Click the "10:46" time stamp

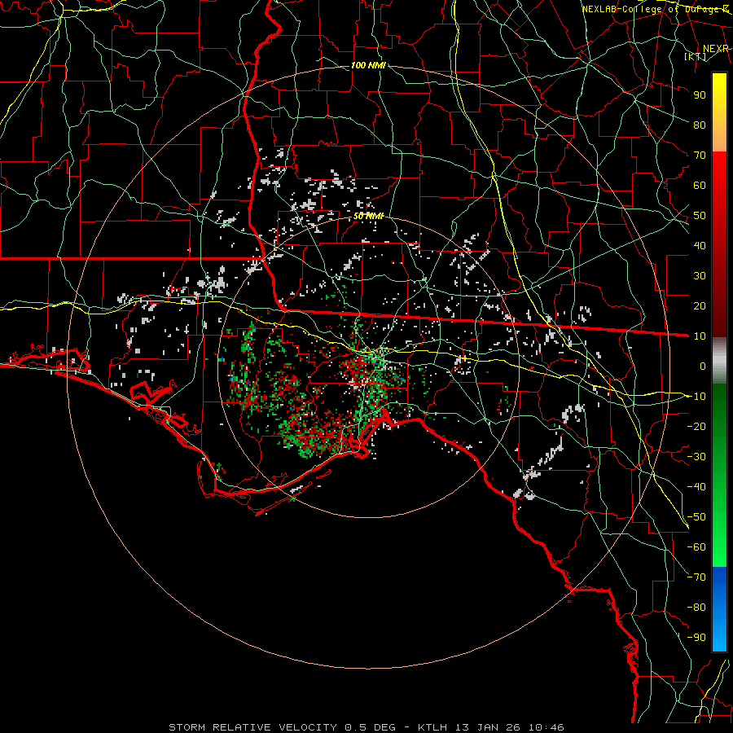547,727
